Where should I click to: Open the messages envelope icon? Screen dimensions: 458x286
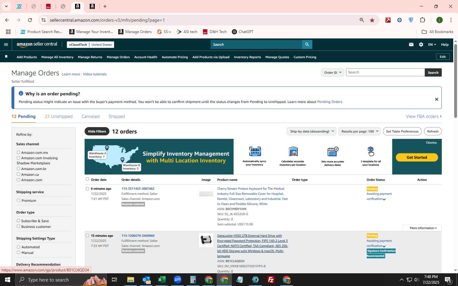[x=411, y=44]
